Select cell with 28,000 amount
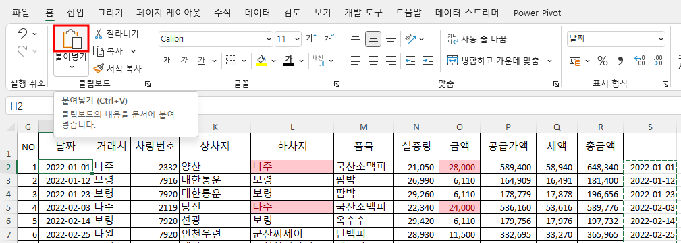 tap(460, 167)
